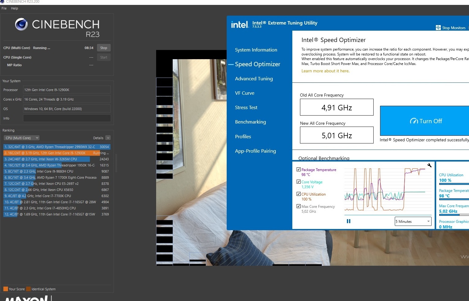Screen dimensions: 469x301
Task: Click the Intel logo in XTU header
Action: (x=240, y=25)
